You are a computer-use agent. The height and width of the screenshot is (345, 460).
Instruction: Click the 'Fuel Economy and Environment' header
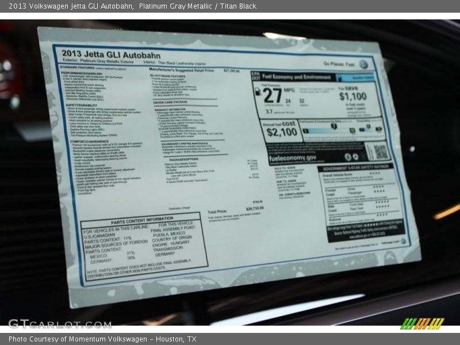coord(296,77)
